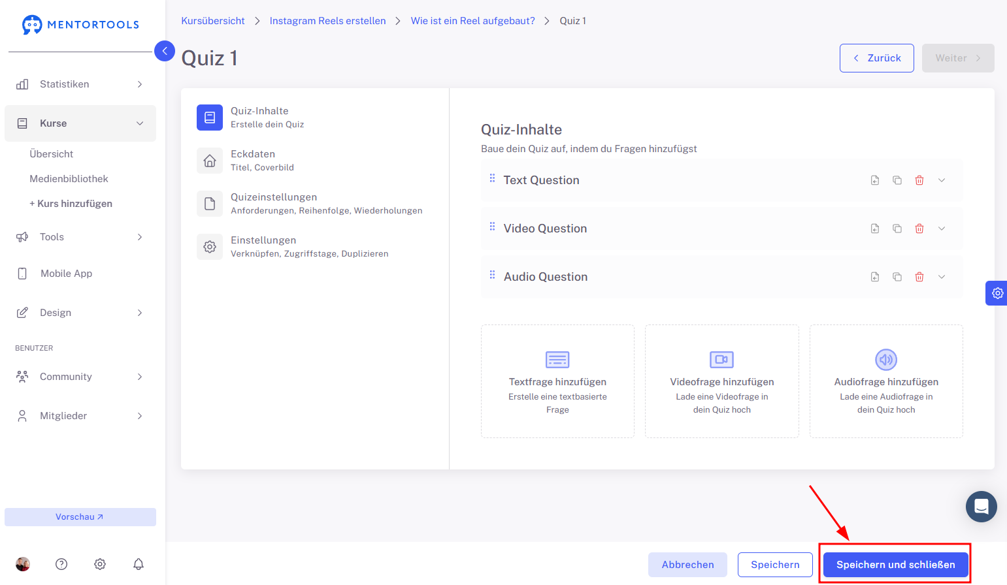Image resolution: width=1007 pixels, height=585 pixels.
Task: Click the file-add icon on Audio Question
Action: pyautogui.click(x=875, y=277)
